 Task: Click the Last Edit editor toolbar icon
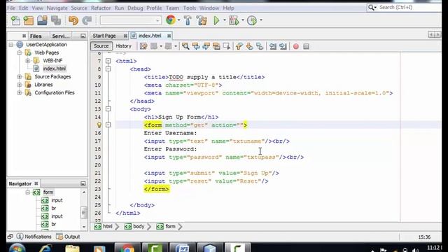(x=143, y=46)
